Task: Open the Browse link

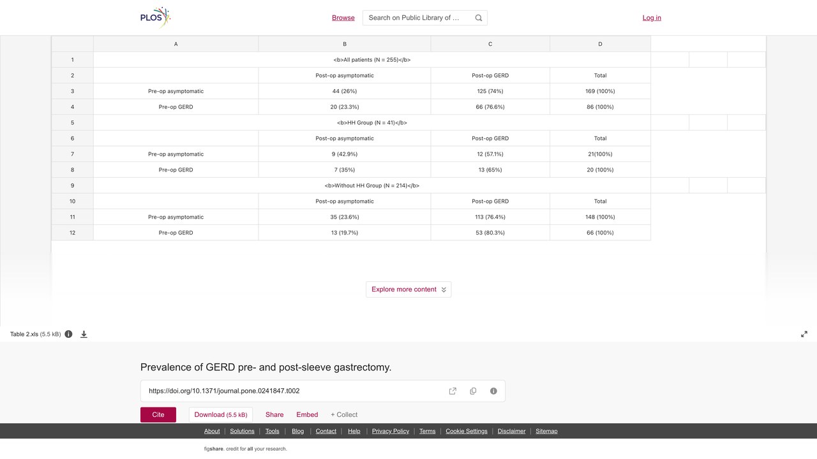Action: 343,18
